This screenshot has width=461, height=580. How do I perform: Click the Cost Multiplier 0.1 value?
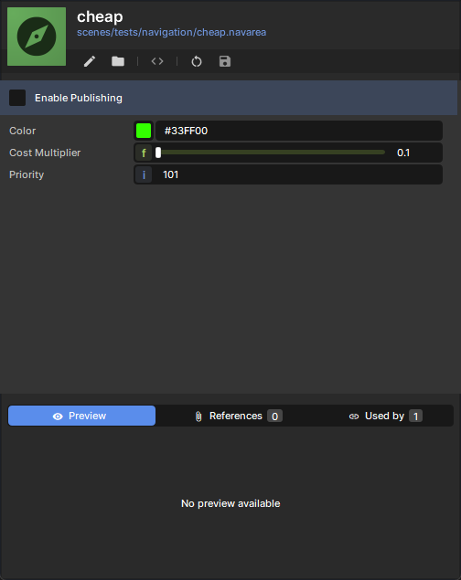[403, 153]
